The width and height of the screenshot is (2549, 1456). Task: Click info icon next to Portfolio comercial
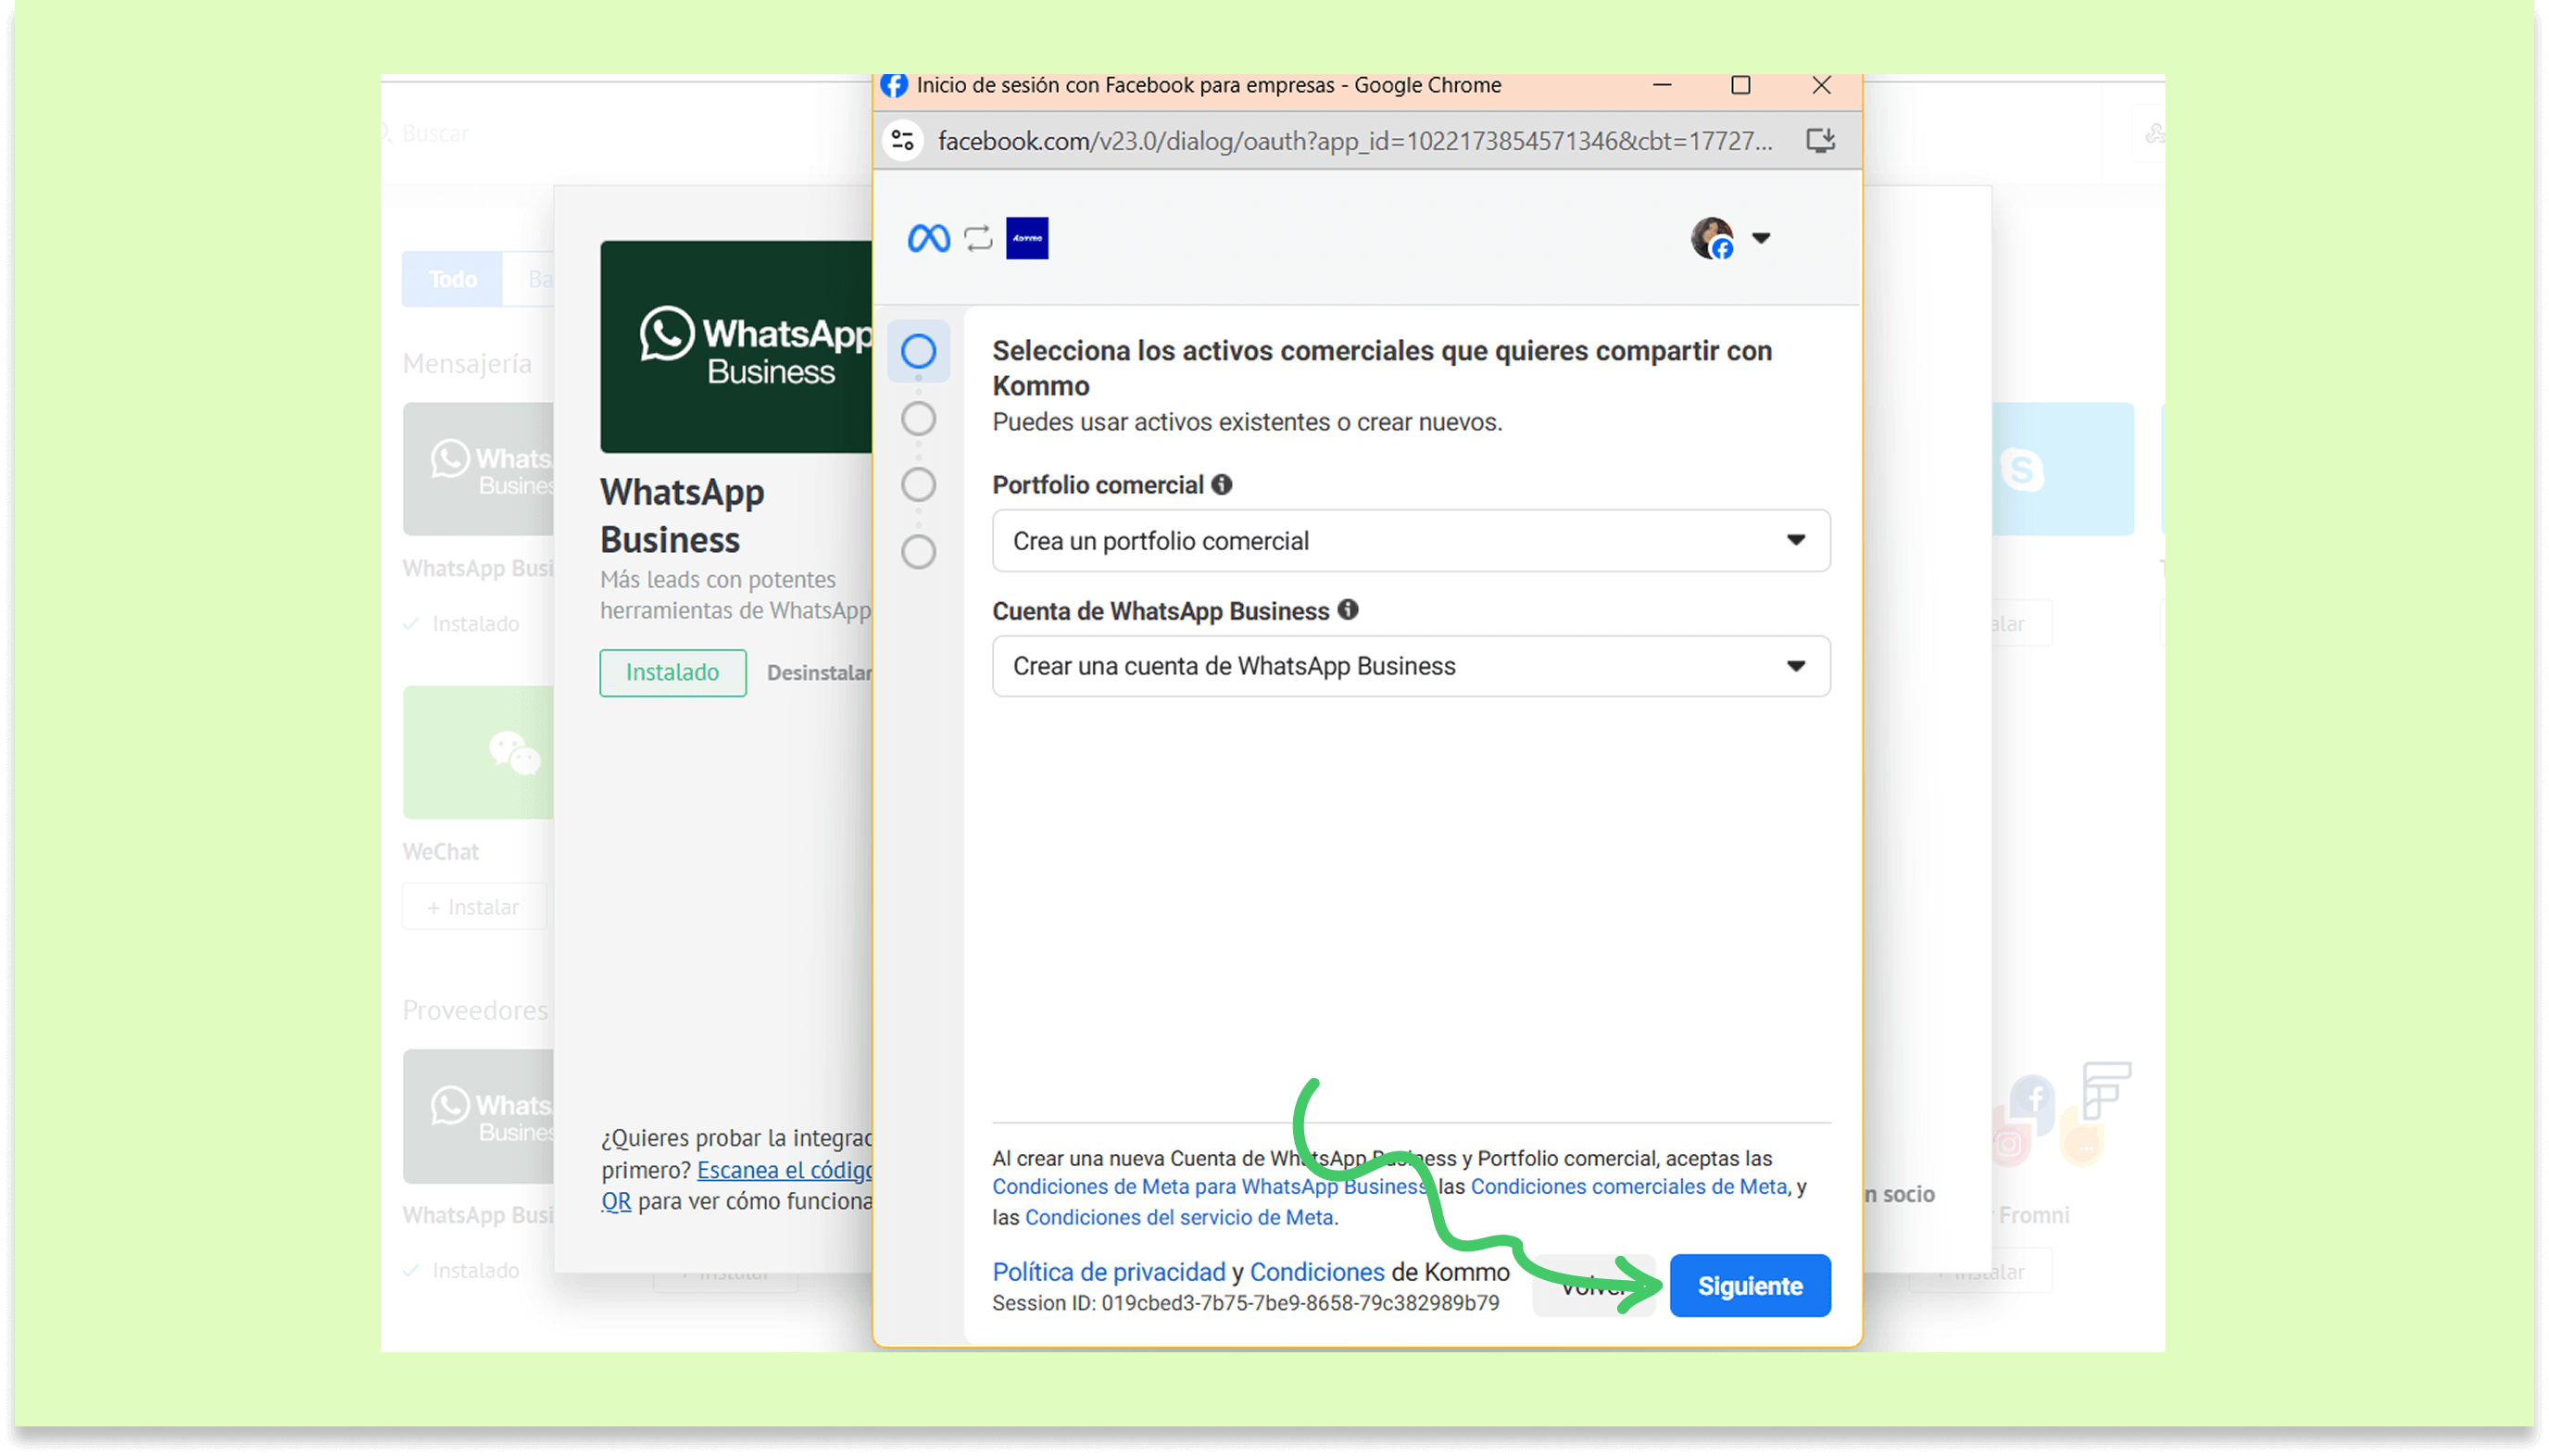[1221, 485]
